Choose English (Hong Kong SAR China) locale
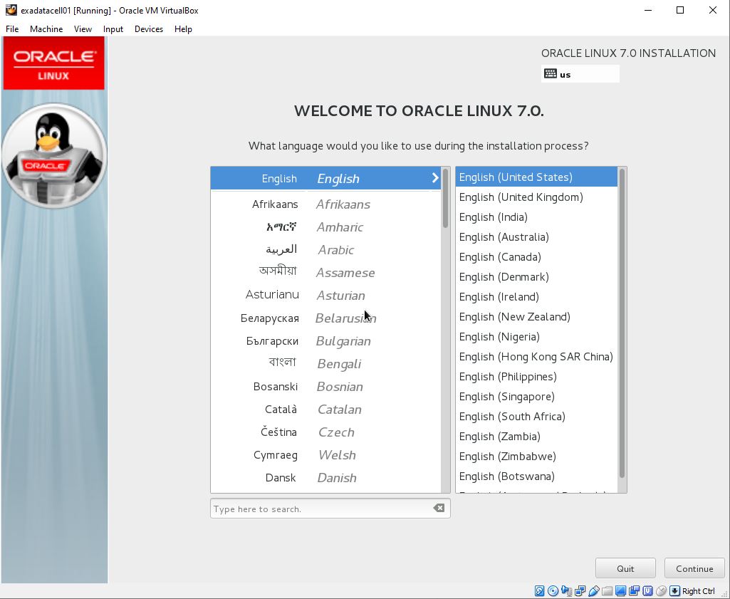Image resolution: width=730 pixels, height=599 pixels. [536, 357]
